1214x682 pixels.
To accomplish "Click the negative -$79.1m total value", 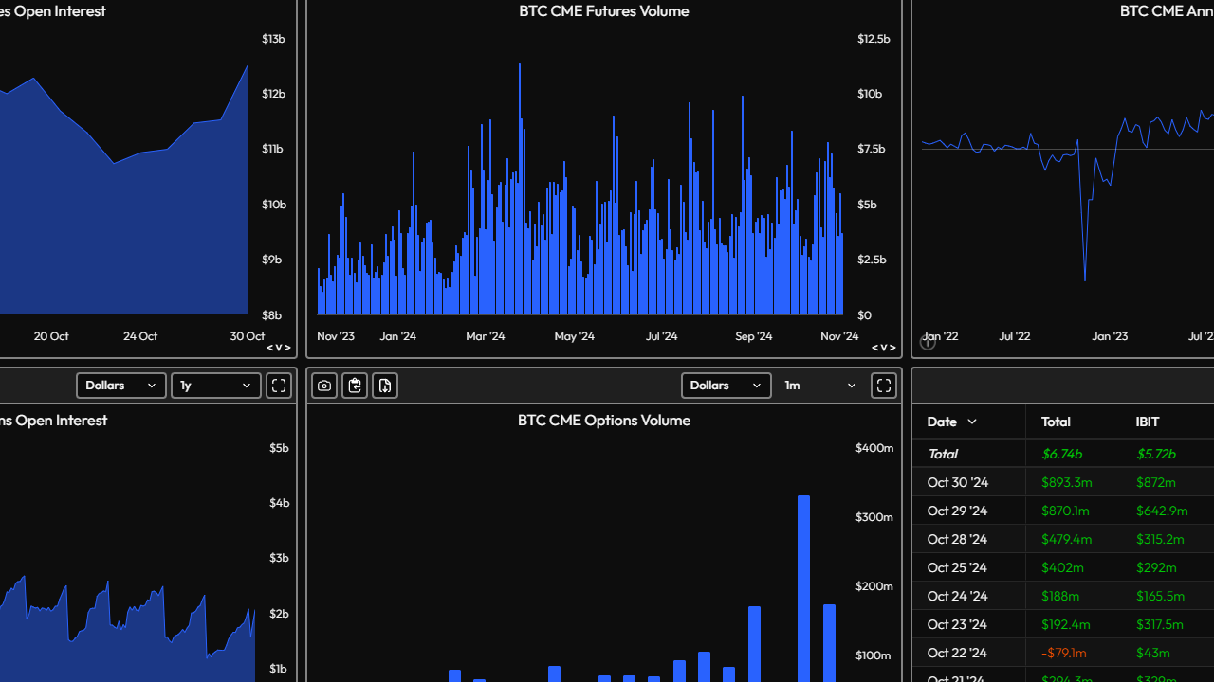I will coord(1064,653).
